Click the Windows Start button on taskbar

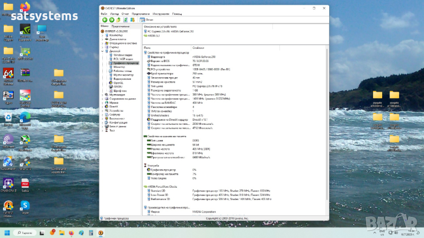(x=7, y=232)
